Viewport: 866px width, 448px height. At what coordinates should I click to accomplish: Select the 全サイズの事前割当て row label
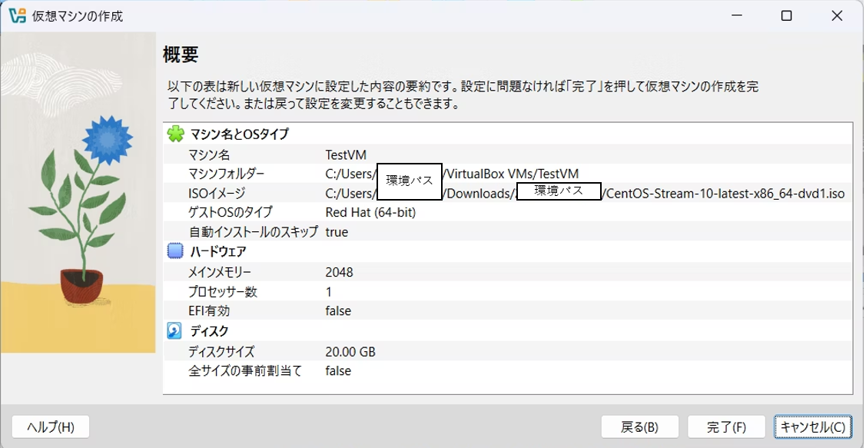coord(245,370)
